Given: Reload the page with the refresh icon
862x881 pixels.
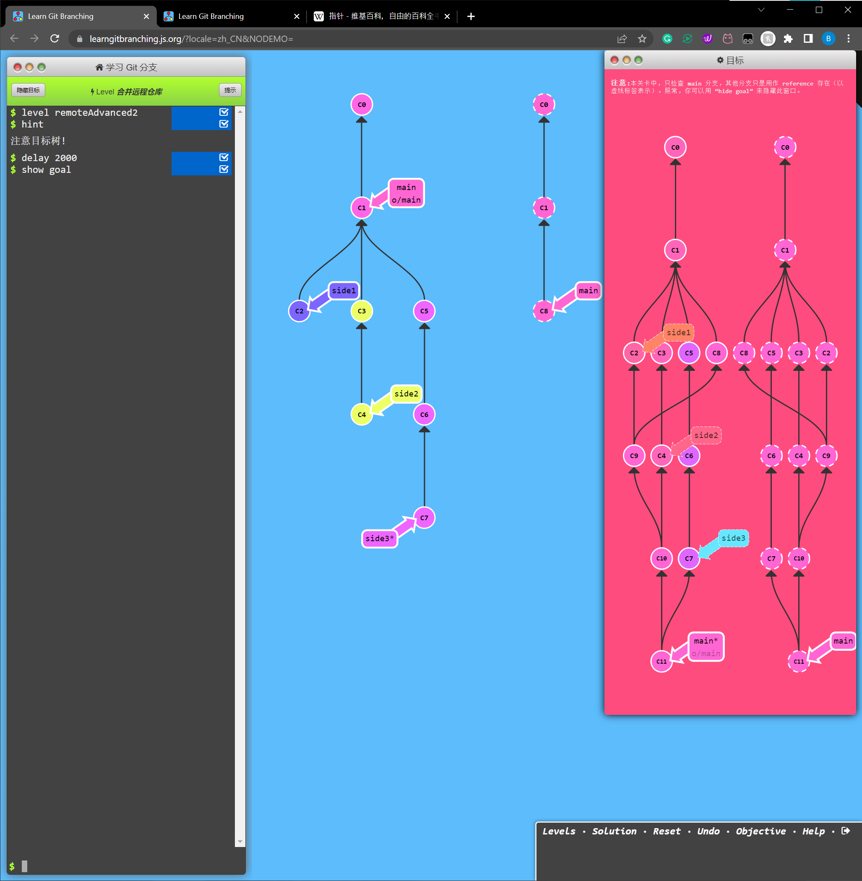Looking at the screenshot, I should (55, 39).
